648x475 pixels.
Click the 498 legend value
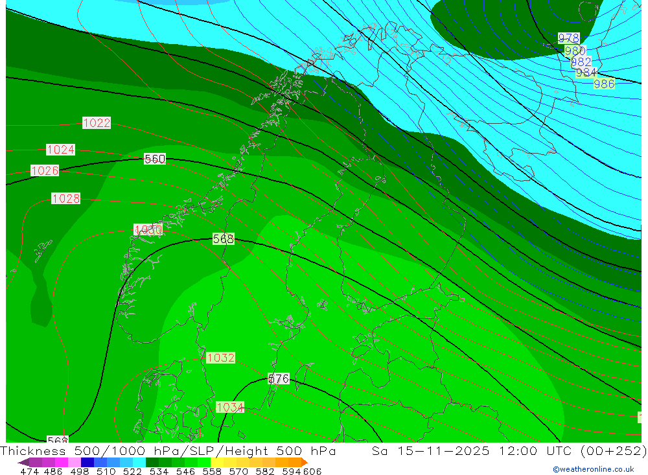80,471
